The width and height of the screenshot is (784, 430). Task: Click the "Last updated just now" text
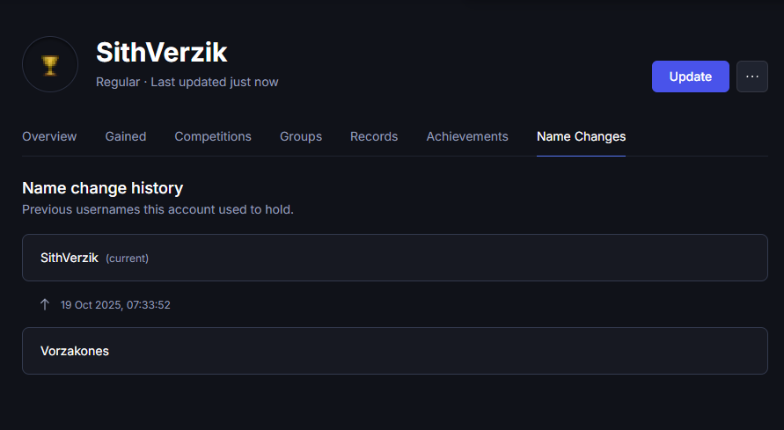215,82
